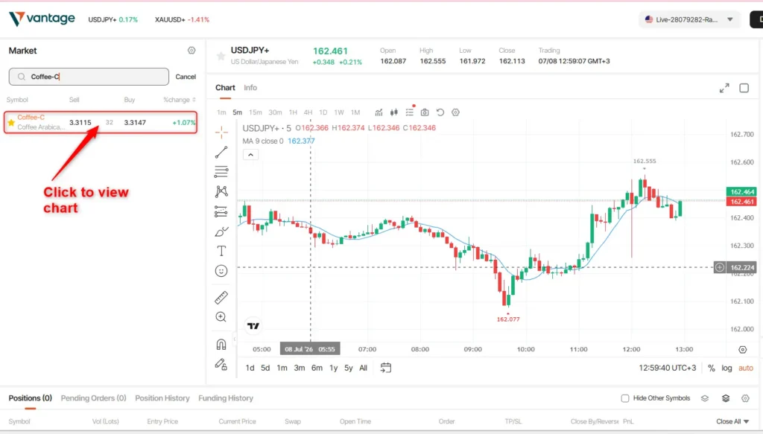Click the Coffee-C search input field

click(x=89, y=77)
